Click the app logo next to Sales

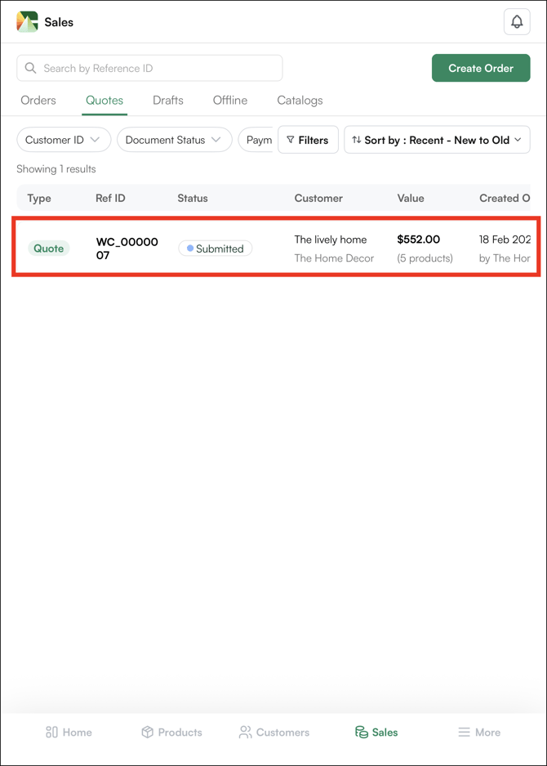(28, 22)
